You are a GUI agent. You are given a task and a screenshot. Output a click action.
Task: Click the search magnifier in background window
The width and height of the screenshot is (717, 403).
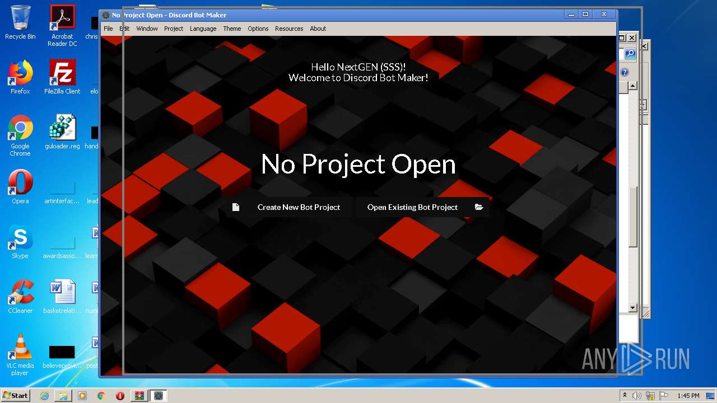coord(630,54)
